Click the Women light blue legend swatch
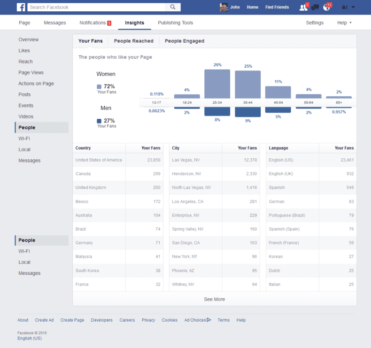 (x=99, y=86)
